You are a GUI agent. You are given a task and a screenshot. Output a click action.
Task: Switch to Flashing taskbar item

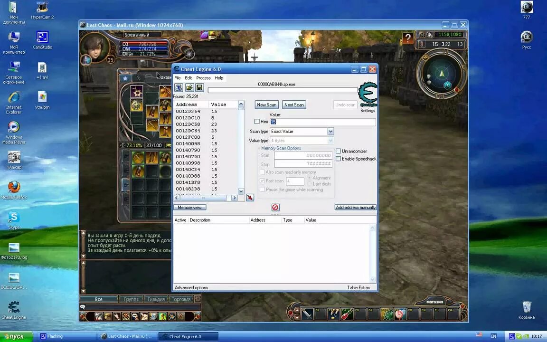[66, 336]
